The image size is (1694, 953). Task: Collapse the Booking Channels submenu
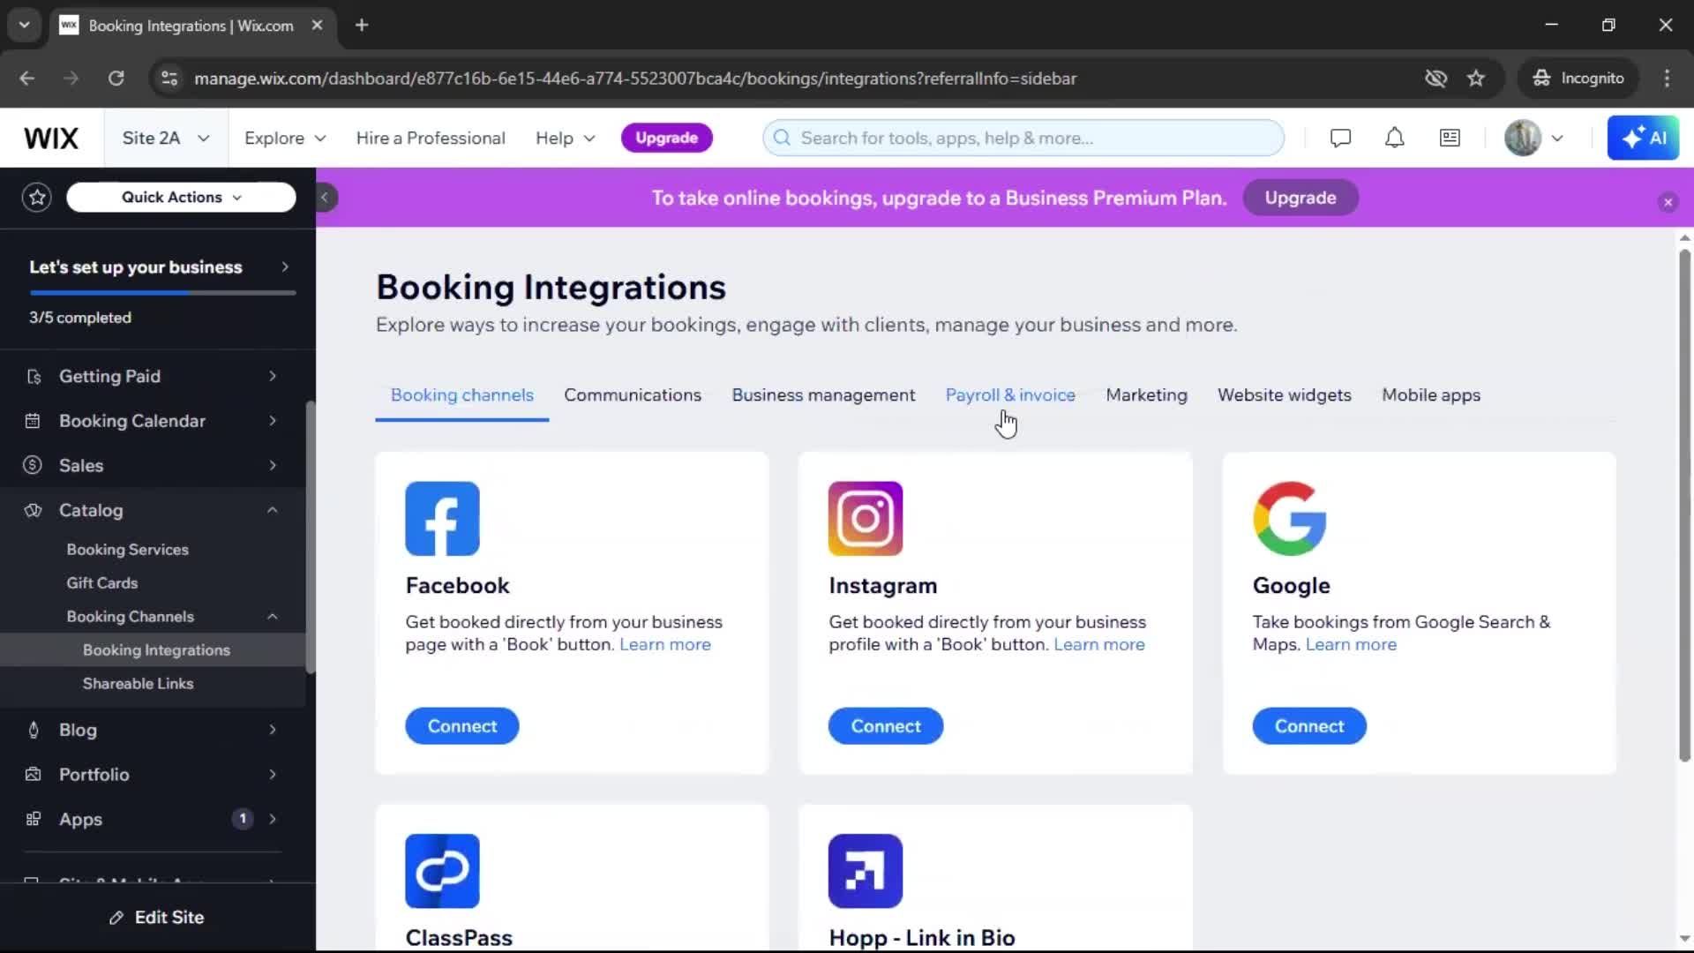pos(272,617)
